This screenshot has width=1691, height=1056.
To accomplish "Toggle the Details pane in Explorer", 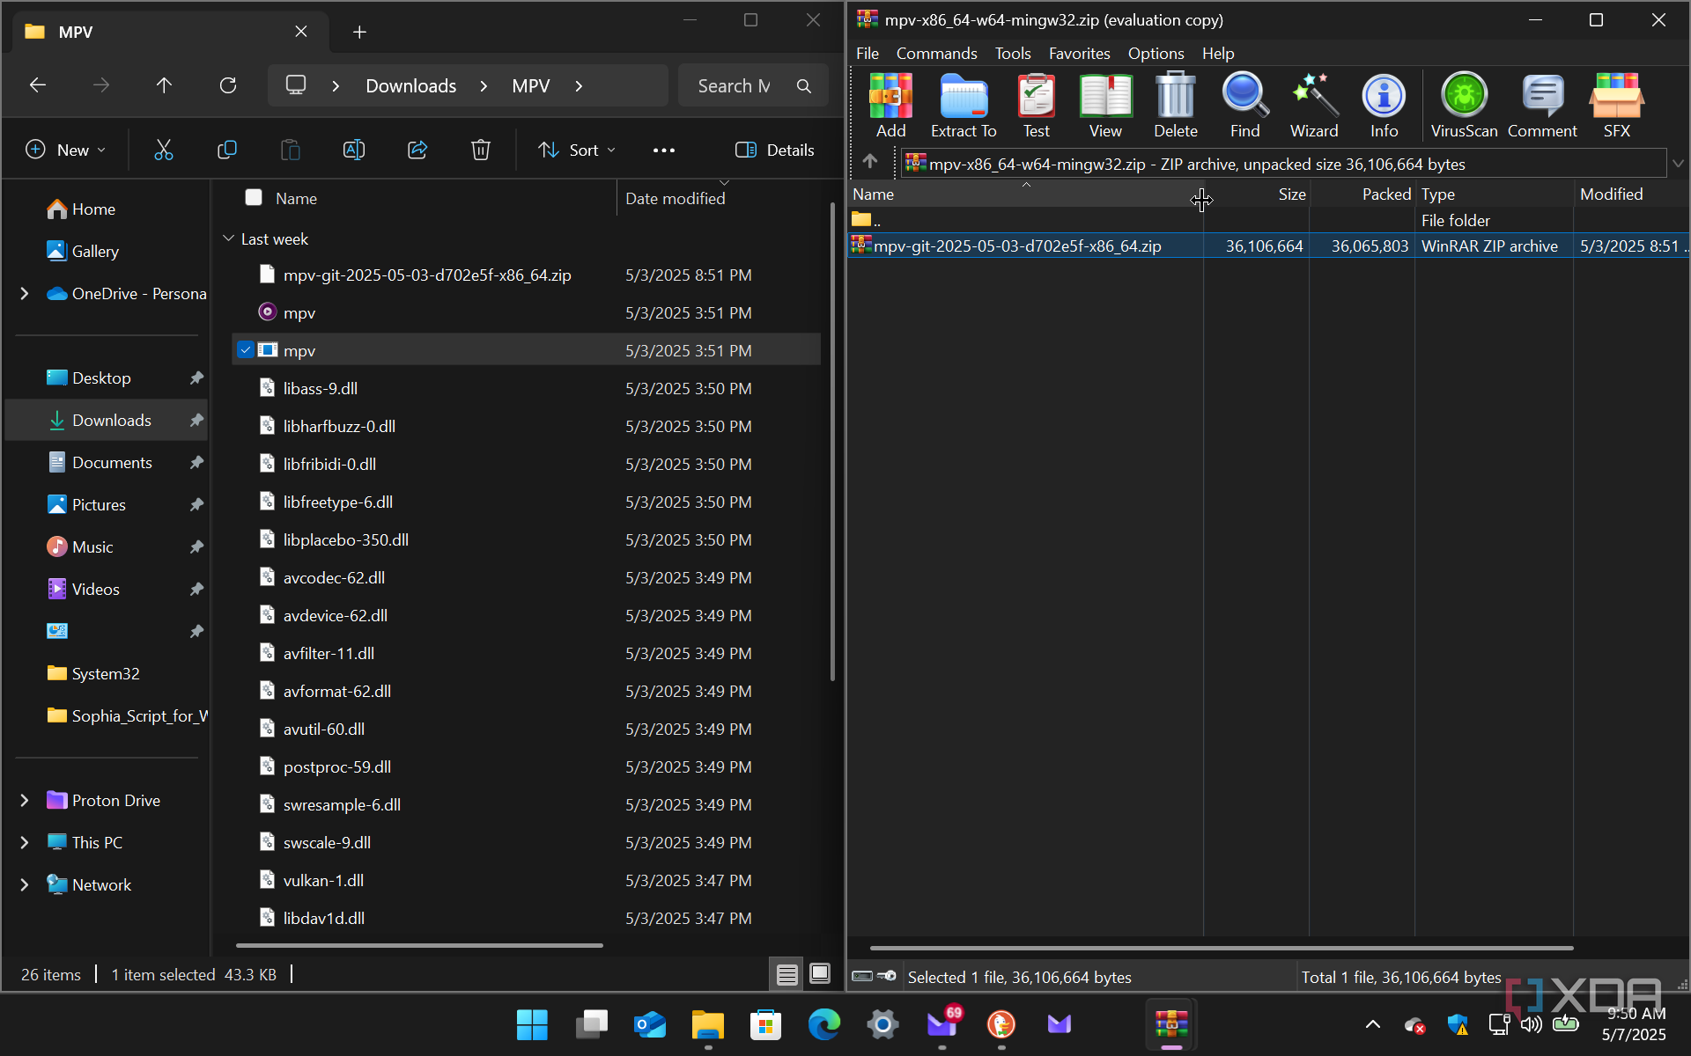I will [774, 150].
